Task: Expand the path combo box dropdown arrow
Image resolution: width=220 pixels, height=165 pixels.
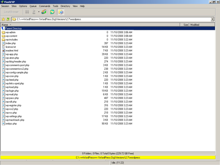Action: [213, 19]
